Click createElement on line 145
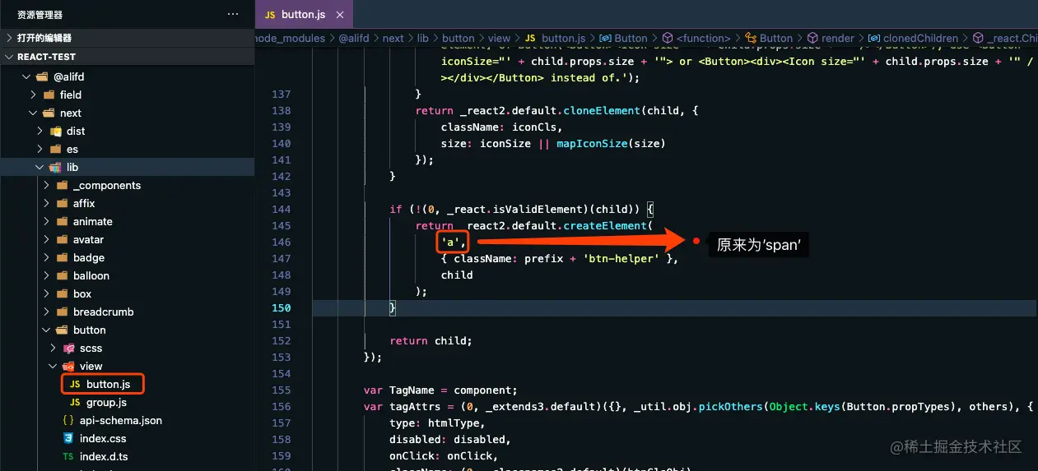 [605, 225]
